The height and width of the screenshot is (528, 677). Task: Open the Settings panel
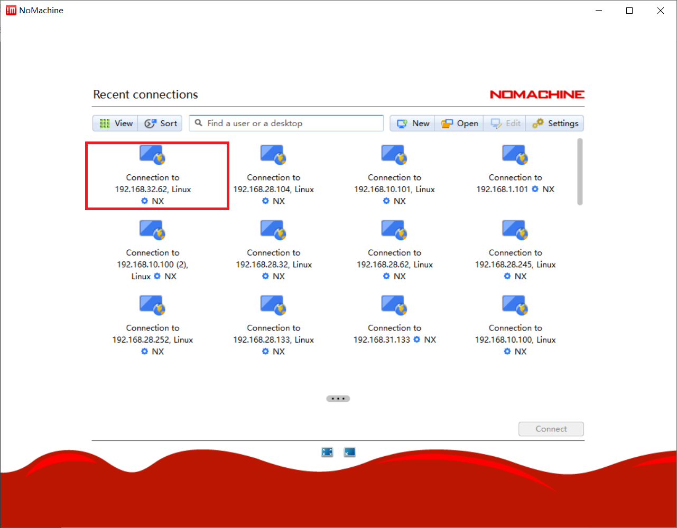(555, 123)
